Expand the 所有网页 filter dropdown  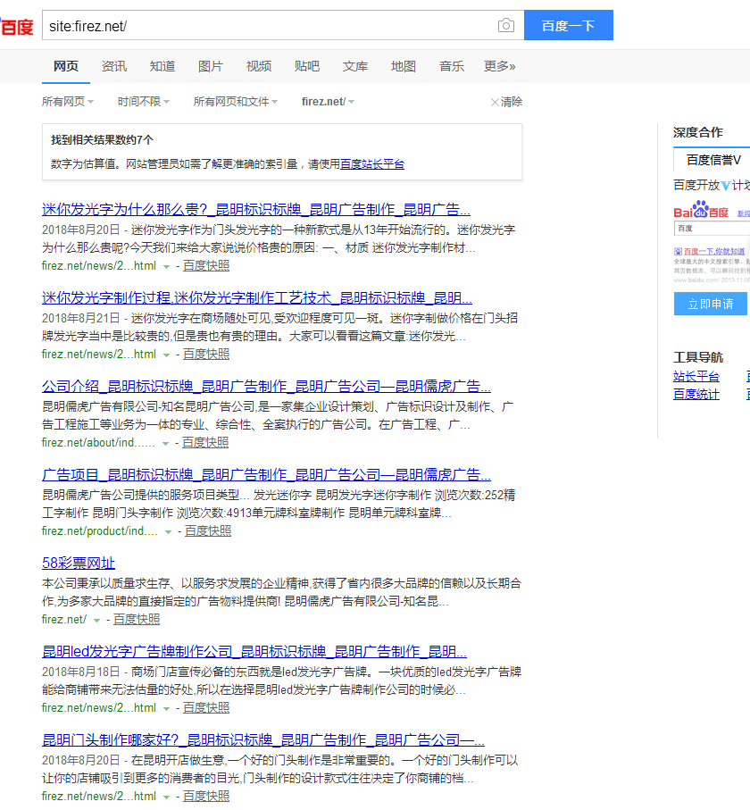pyautogui.click(x=68, y=102)
